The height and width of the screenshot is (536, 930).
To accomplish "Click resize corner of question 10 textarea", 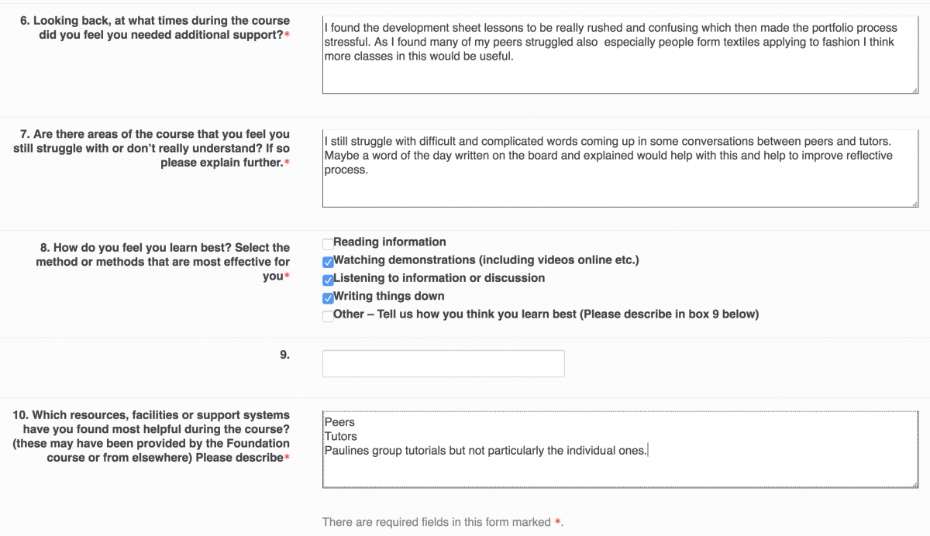I will click(x=914, y=484).
